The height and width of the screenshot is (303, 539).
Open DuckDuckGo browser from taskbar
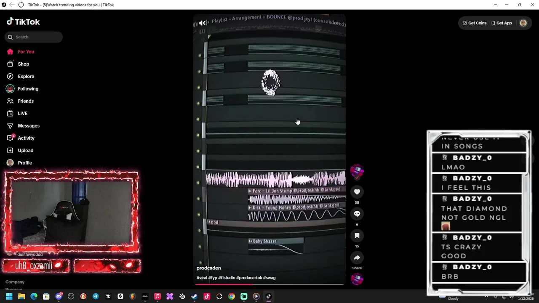point(83,296)
